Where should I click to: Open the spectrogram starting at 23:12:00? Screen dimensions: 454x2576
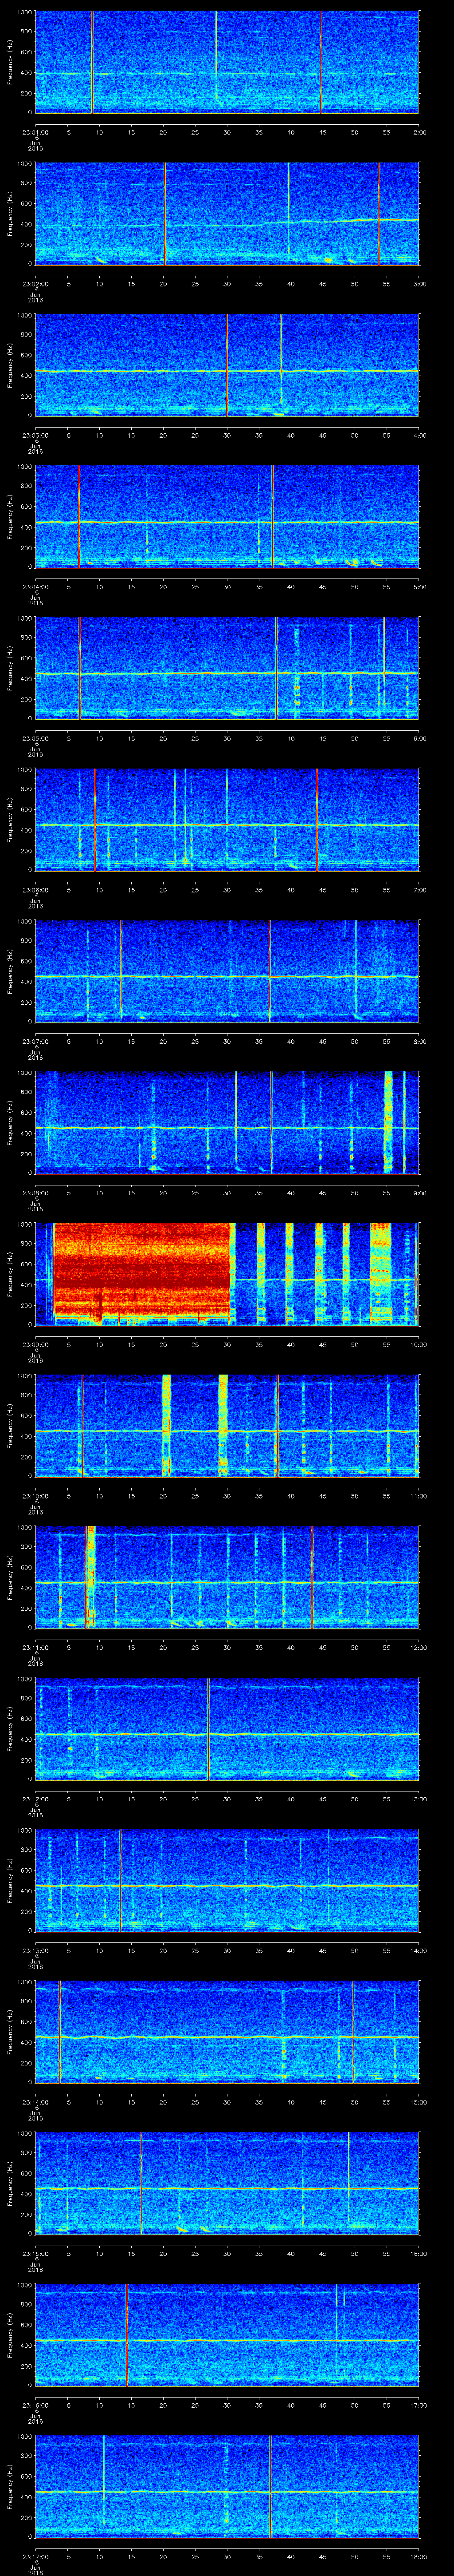pos(227,1728)
